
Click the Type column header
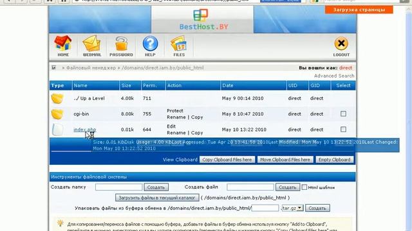(57, 85)
